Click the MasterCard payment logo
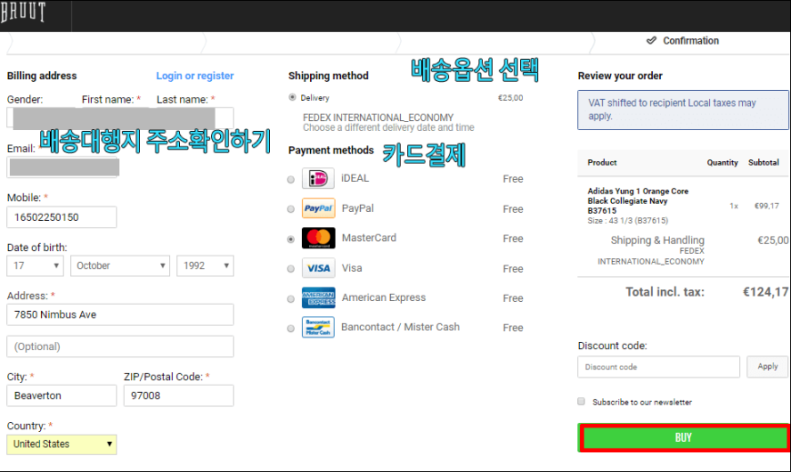This screenshot has width=791, height=472. coord(318,237)
